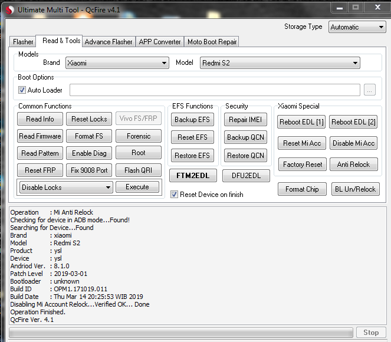Viewport: 391px width, 342px height.
Task: Click the Read Pattern button
Action: click(40, 153)
